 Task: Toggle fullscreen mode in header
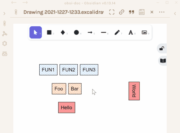pos(112,12)
